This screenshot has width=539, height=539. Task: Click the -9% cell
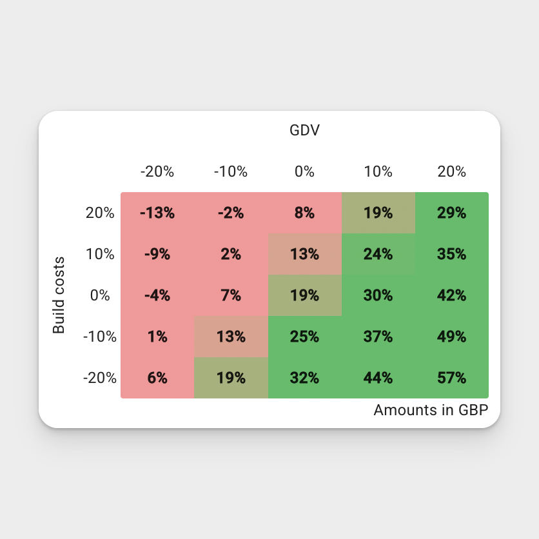coord(157,254)
